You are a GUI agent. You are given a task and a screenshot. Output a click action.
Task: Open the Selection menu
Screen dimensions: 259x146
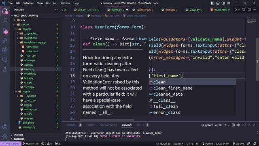(x=29, y=3)
